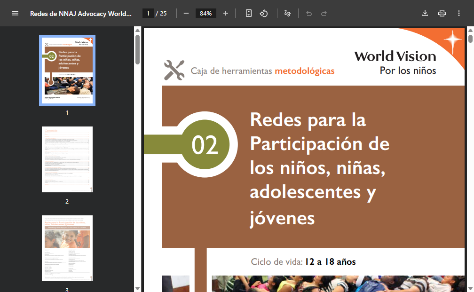Click the wrench and screwdriver tools icon

coord(174,70)
